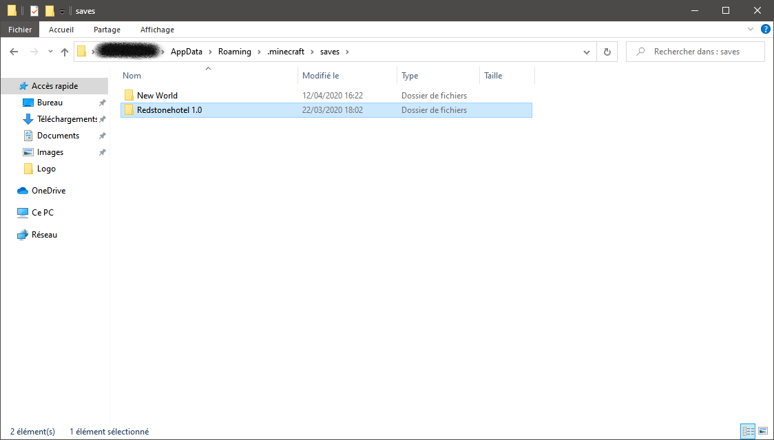Image resolution: width=774 pixels, height=440 pixels.
Task: Navigate up with the parent folder button
Action: tap(64, 51)
